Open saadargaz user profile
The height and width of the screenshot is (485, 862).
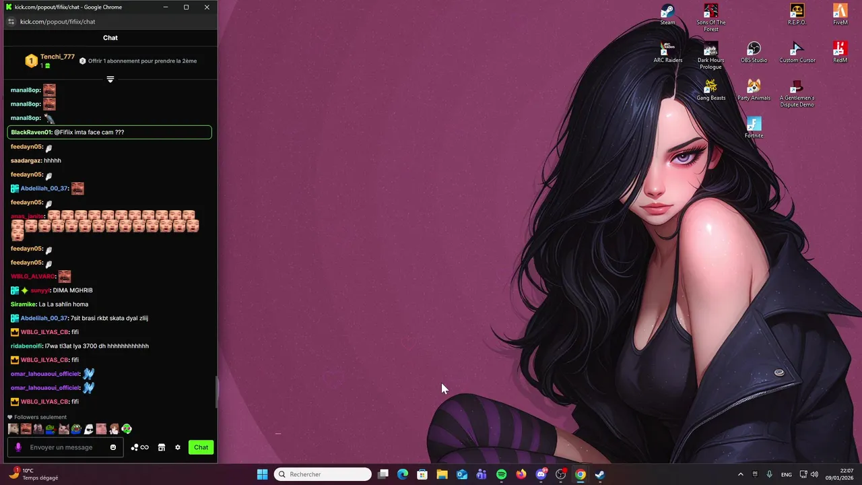click(x=26, y=160)
